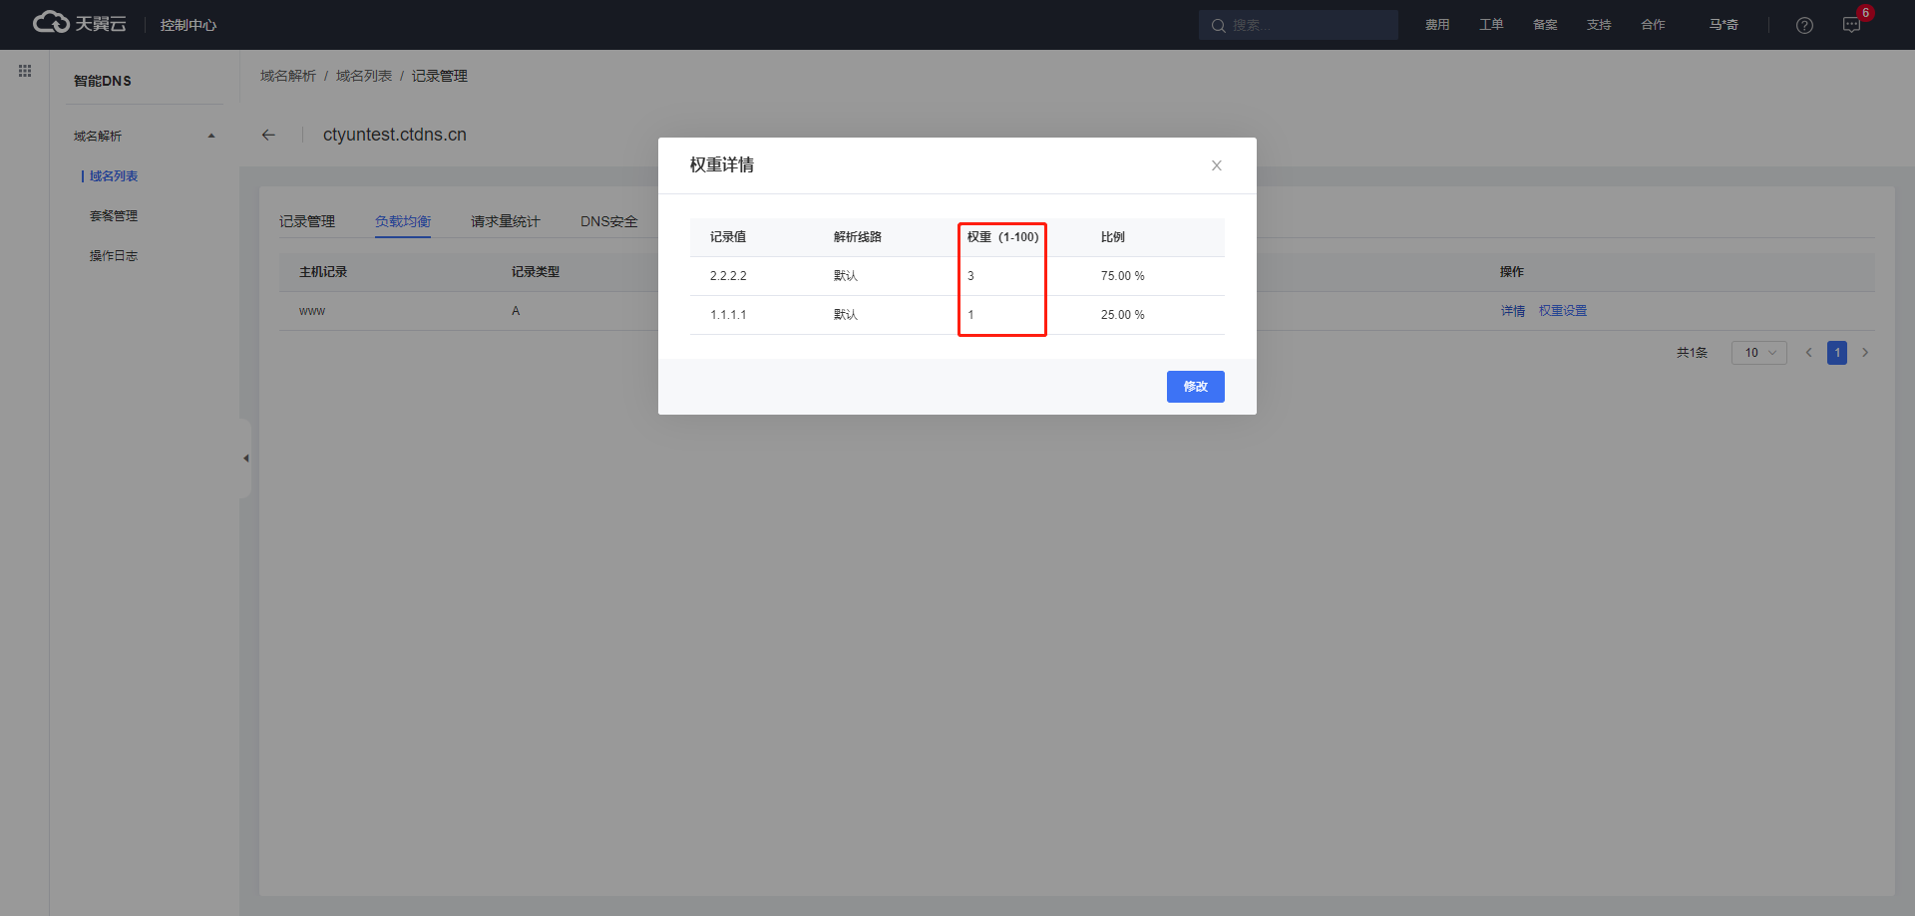1915x916 pixels.
Task: Click the 记录类型 column header
Action: coord(536,272)
